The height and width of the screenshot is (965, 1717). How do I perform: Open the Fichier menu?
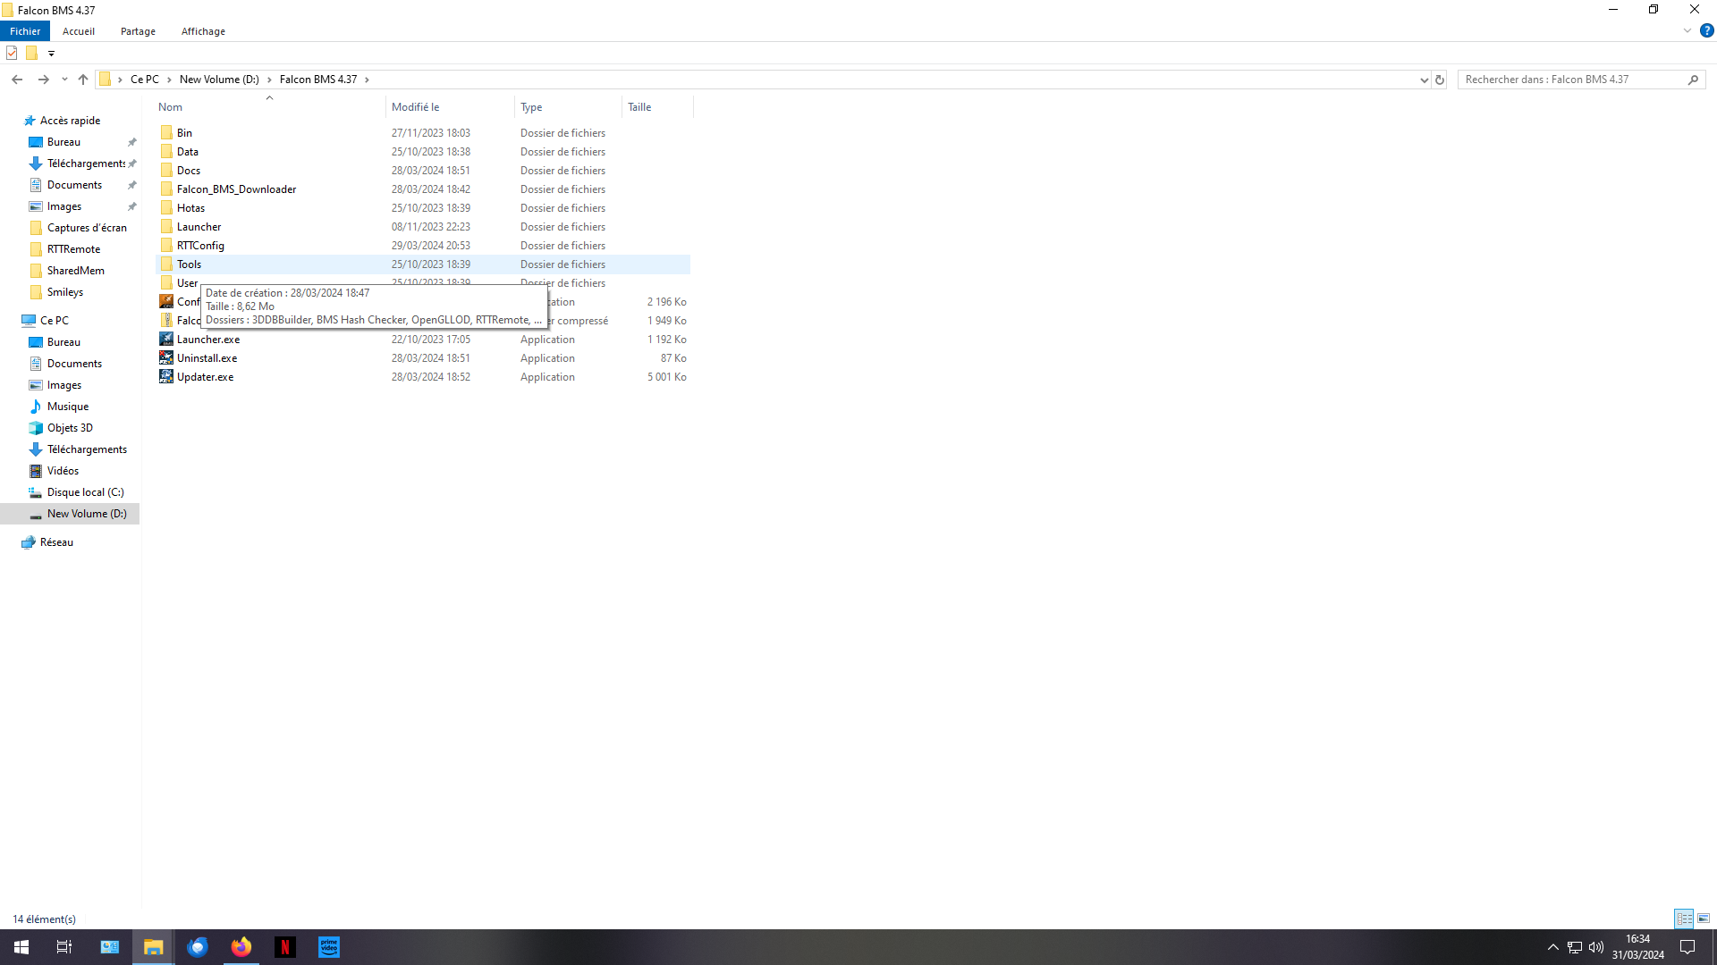point(25,31)
